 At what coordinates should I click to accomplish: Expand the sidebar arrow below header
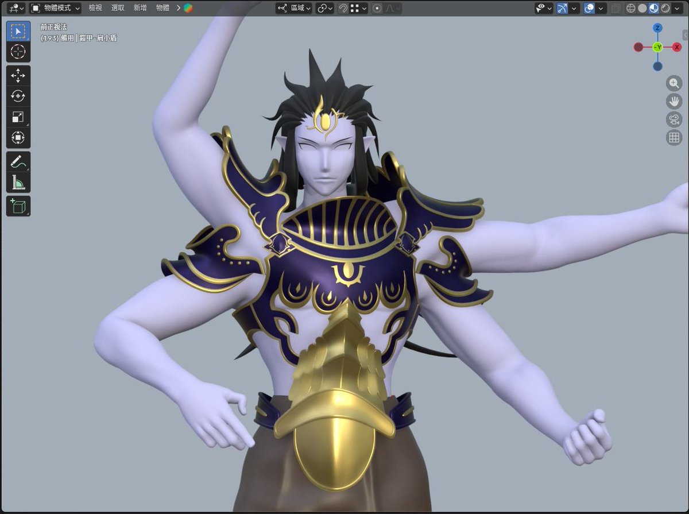(x=685, y=36)
